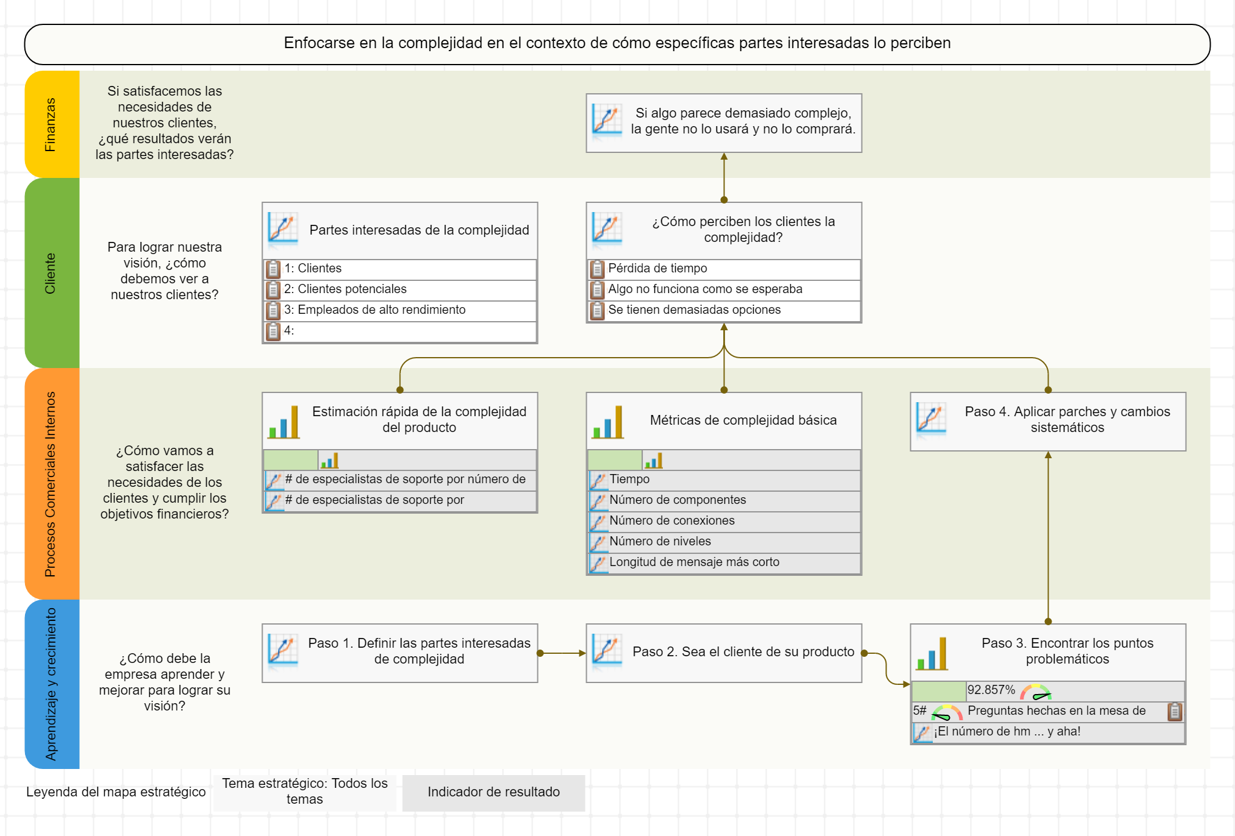Click "Tema estratégico: Todos los temas" in the legend
Viewport: 1235px width, 836px height.
(x=305, y=790)
